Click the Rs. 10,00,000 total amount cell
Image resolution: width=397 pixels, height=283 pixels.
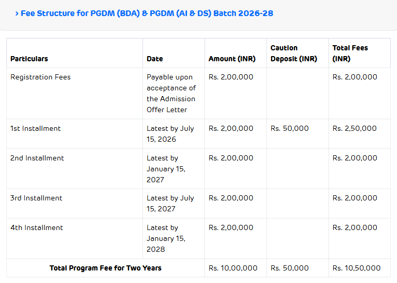pos(233,268)
